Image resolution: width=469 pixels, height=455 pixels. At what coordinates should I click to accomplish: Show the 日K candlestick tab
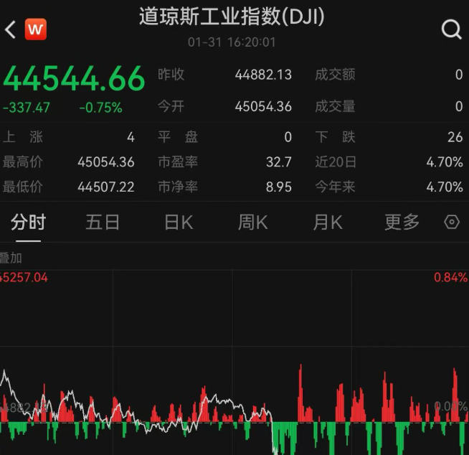click(178, 222)
